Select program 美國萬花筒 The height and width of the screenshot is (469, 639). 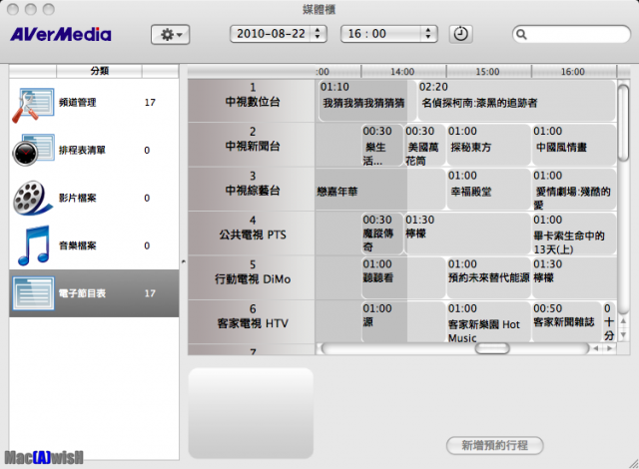pos(424,145)
